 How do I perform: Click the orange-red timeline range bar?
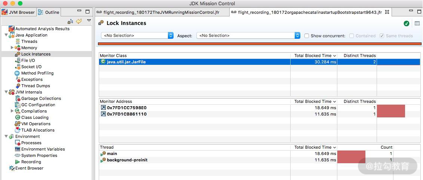pos(259,44)
